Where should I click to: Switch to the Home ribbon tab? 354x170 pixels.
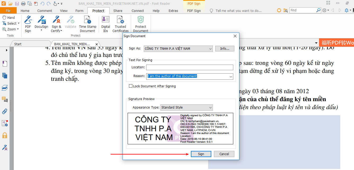point(25,11)
